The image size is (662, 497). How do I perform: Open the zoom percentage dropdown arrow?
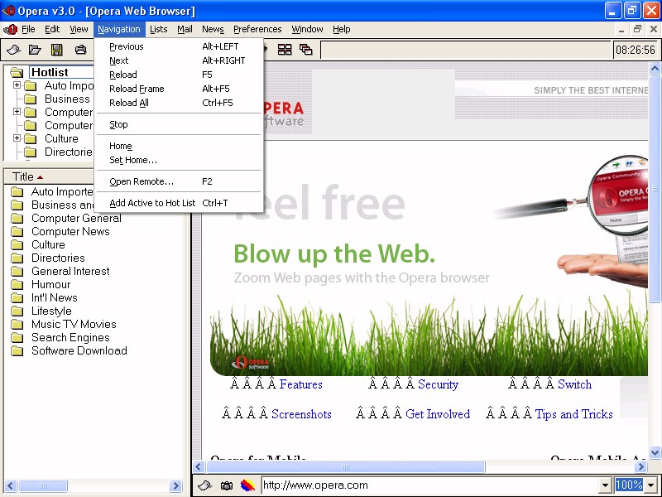(x=651, y=485)
